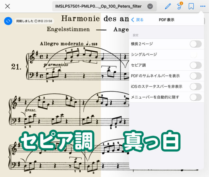Image resolution: width=209 pixels, height=177 pixels.
Task: Close the score with the X icon
Action: tap(8, 6)
